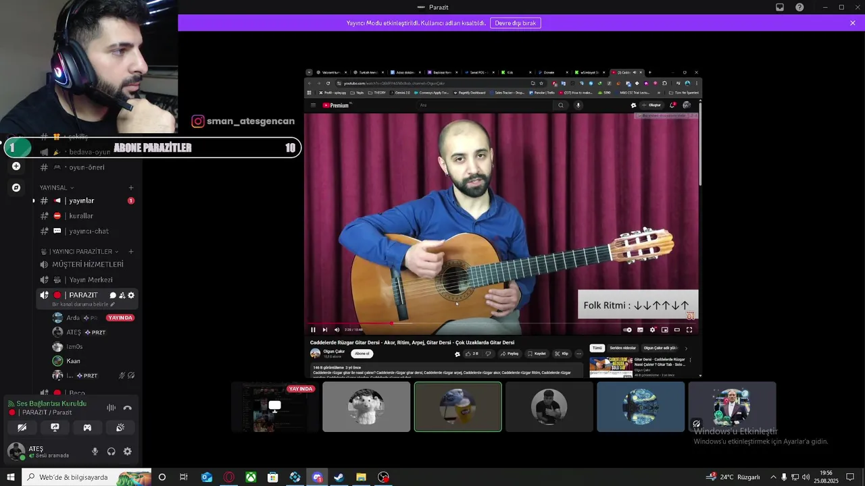
Task: Click the Klip button under video
Action: [x=562, y=354]
